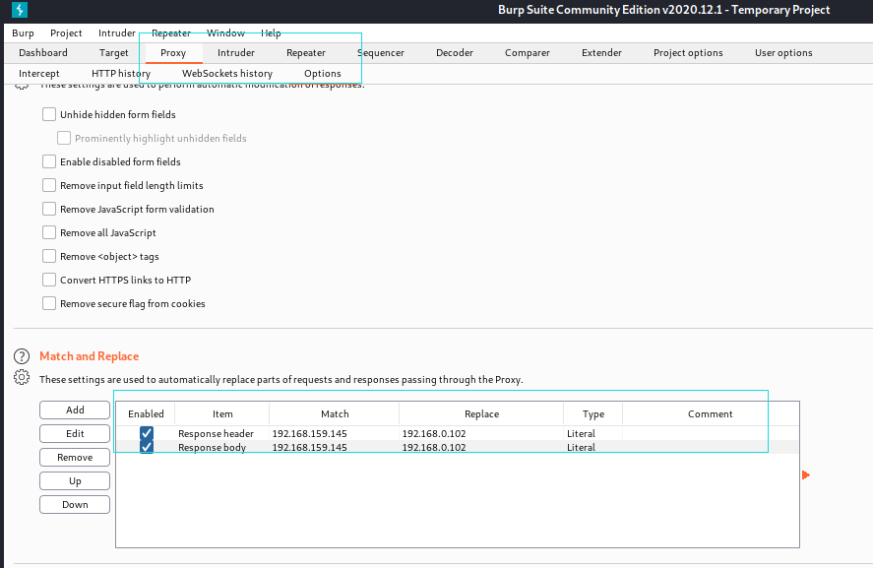Open the Comparer tab
The image size is (873, 568).
[x=528, y=53]
